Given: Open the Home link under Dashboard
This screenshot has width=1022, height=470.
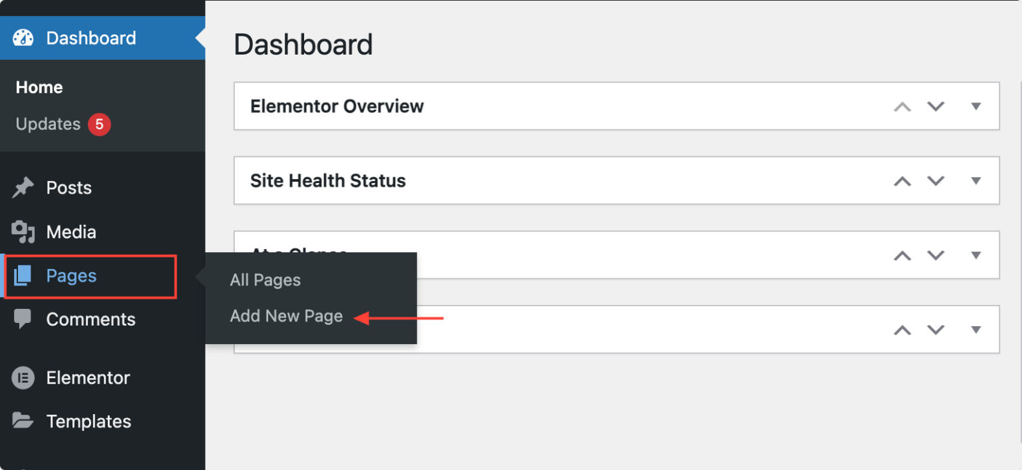Looking at the screenshot, I should [39, 87].
